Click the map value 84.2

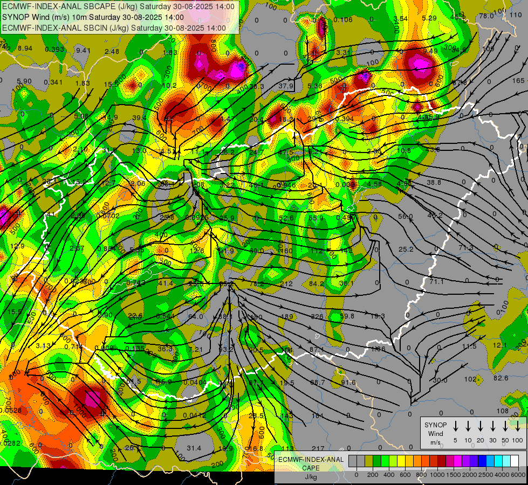(x=316, y=284)
